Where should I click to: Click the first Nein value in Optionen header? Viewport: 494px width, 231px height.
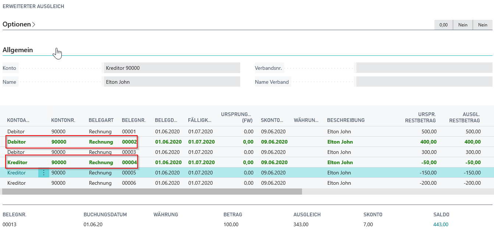tap(463, 25)
